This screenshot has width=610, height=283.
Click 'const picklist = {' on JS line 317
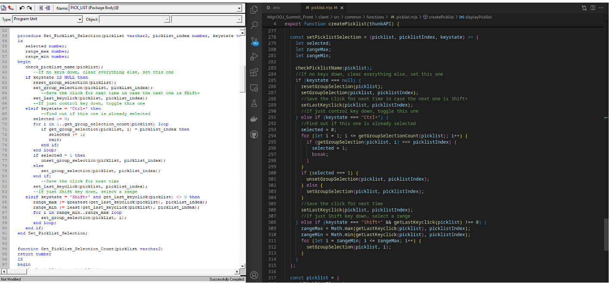point(314,278)
